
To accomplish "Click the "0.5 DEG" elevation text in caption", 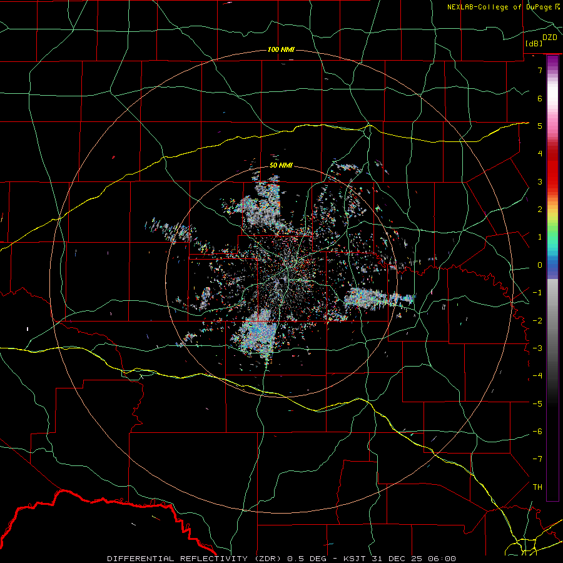I will [307, 559].
